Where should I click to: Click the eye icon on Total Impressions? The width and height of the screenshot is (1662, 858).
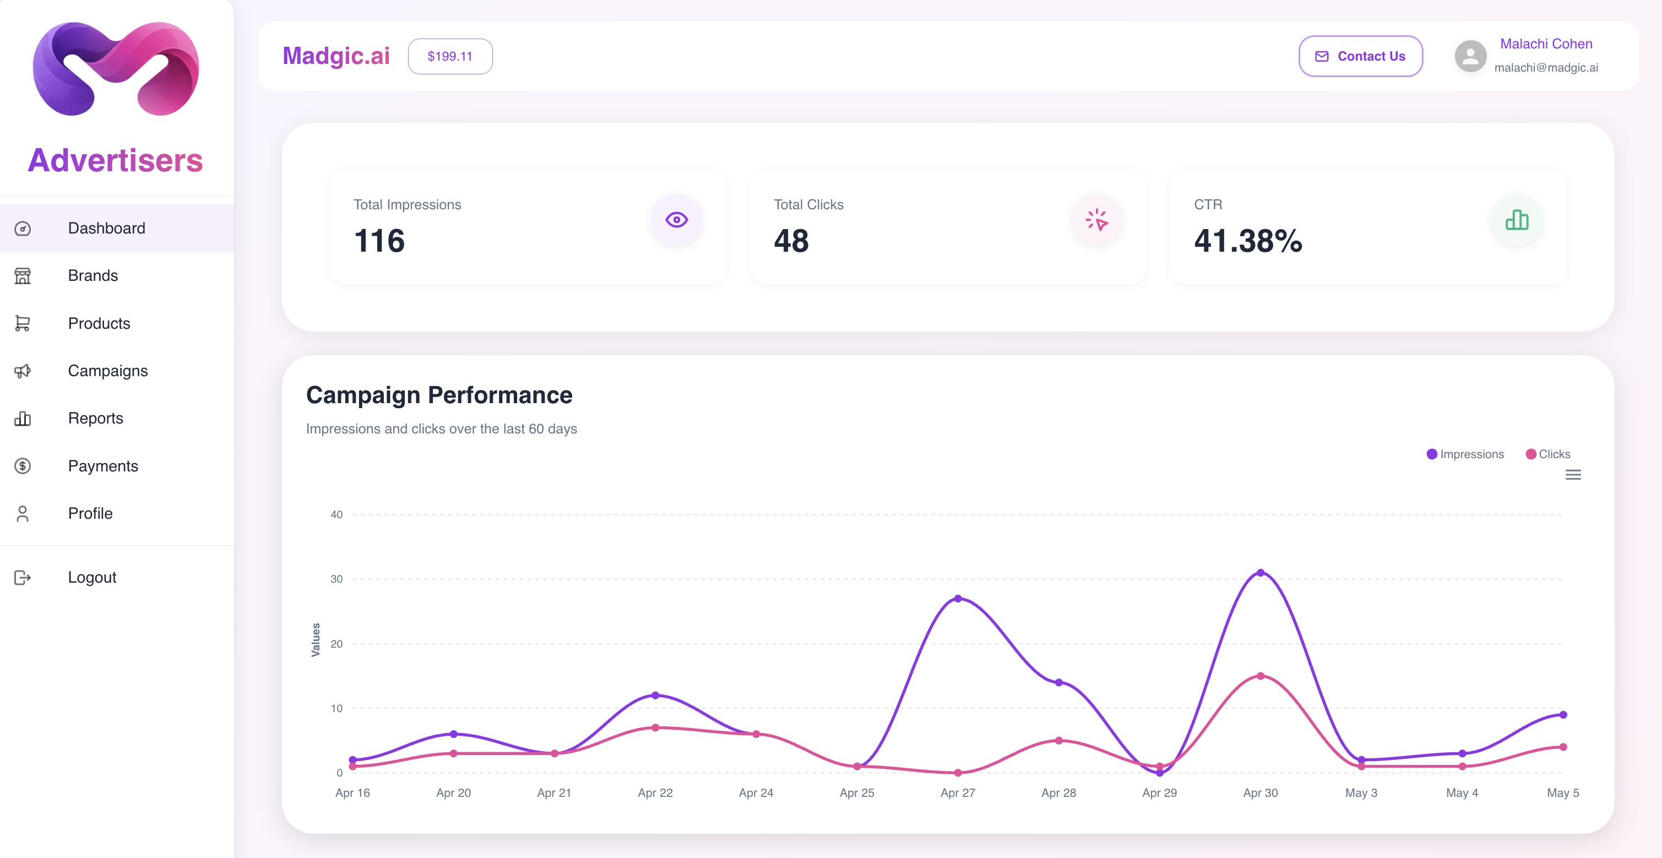point(676,220)
